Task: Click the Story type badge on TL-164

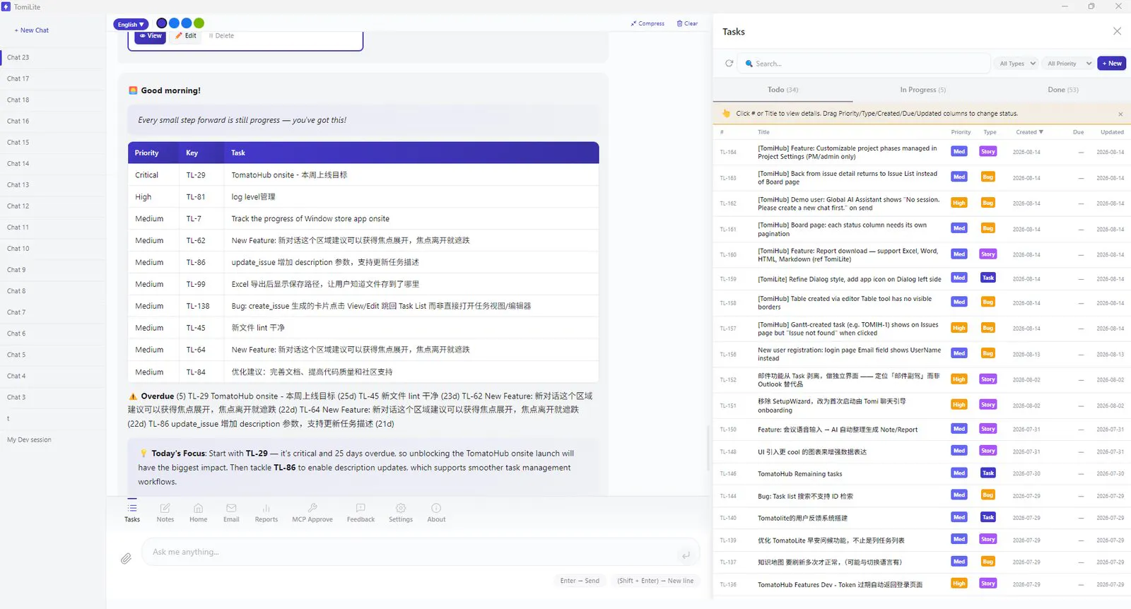Action: [x=988, y=151]
